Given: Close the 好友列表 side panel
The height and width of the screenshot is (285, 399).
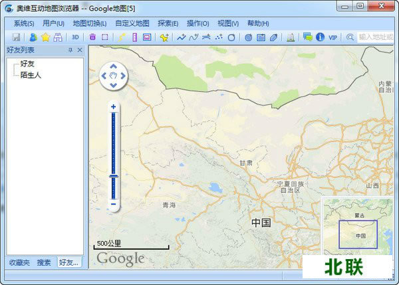Looking at the screenshot, I should pyautogui.click(x=80, y=50).
